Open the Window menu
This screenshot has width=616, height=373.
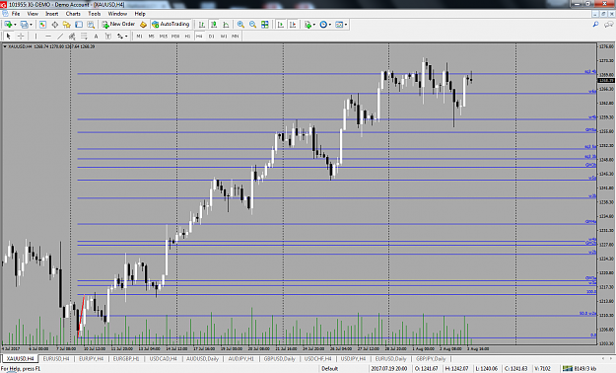pyautogui.click(x=117, y=14)
